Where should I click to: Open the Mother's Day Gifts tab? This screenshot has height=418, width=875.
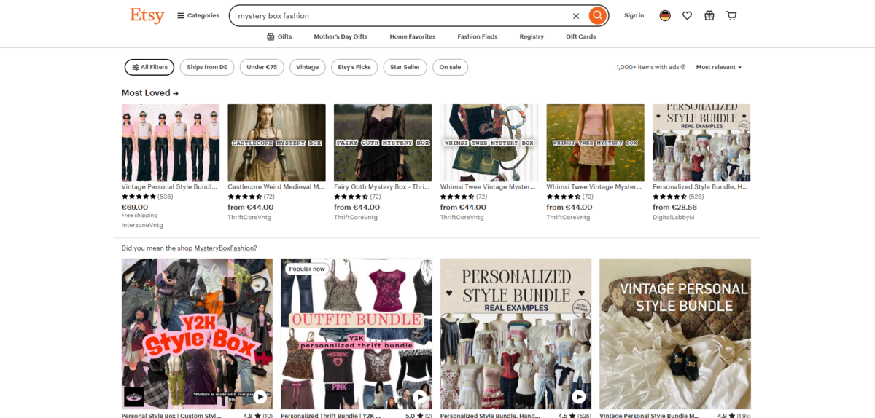tap(341, 36)
